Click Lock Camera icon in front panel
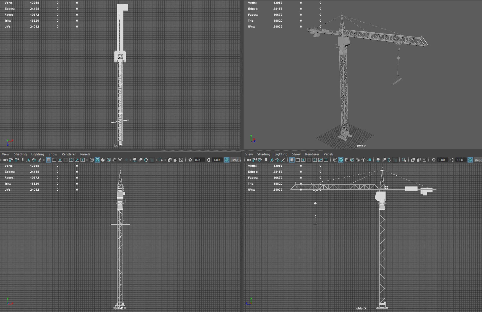482x312 pixels. pos(11,160)
